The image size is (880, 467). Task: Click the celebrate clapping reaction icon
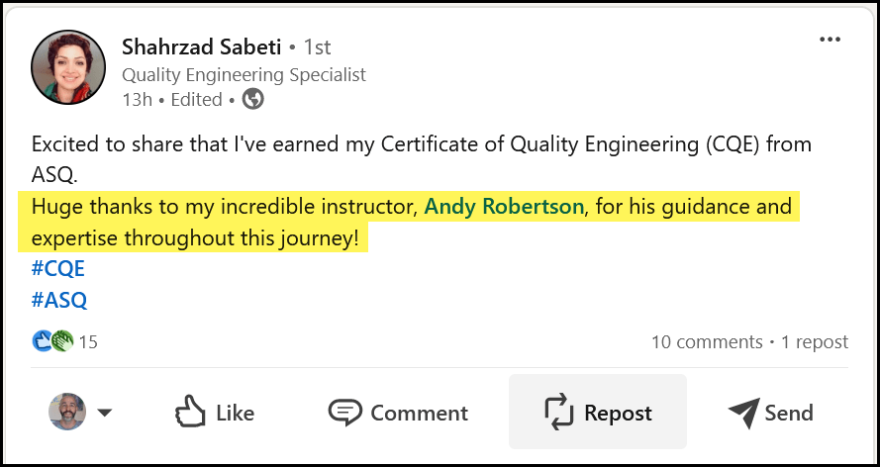pyautogui.click(x=62, y=341)
